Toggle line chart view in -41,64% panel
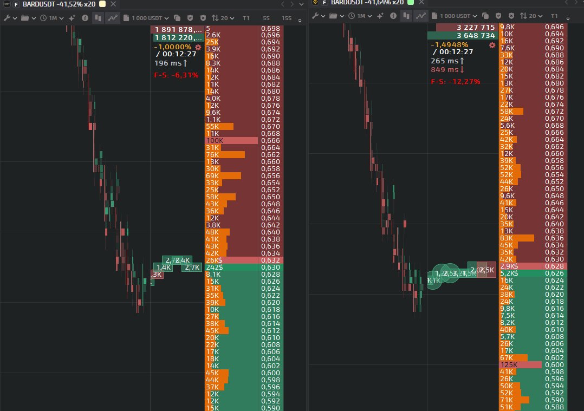The image size is (584, 411). (x=421, y=16)
